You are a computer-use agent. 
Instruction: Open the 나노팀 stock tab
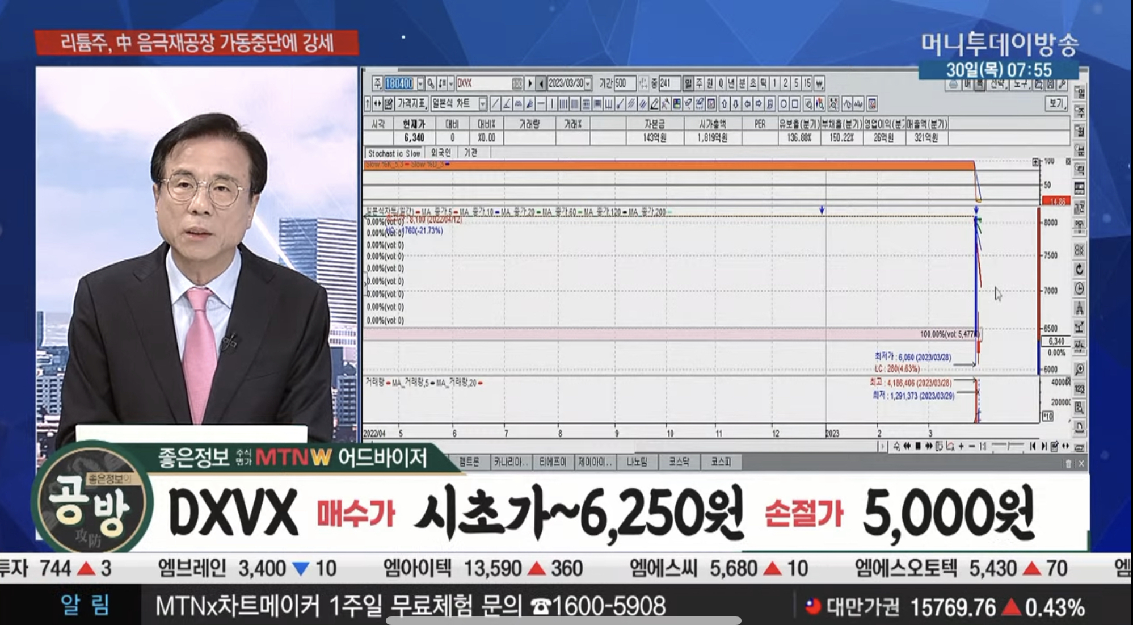(x=637, y=462)
